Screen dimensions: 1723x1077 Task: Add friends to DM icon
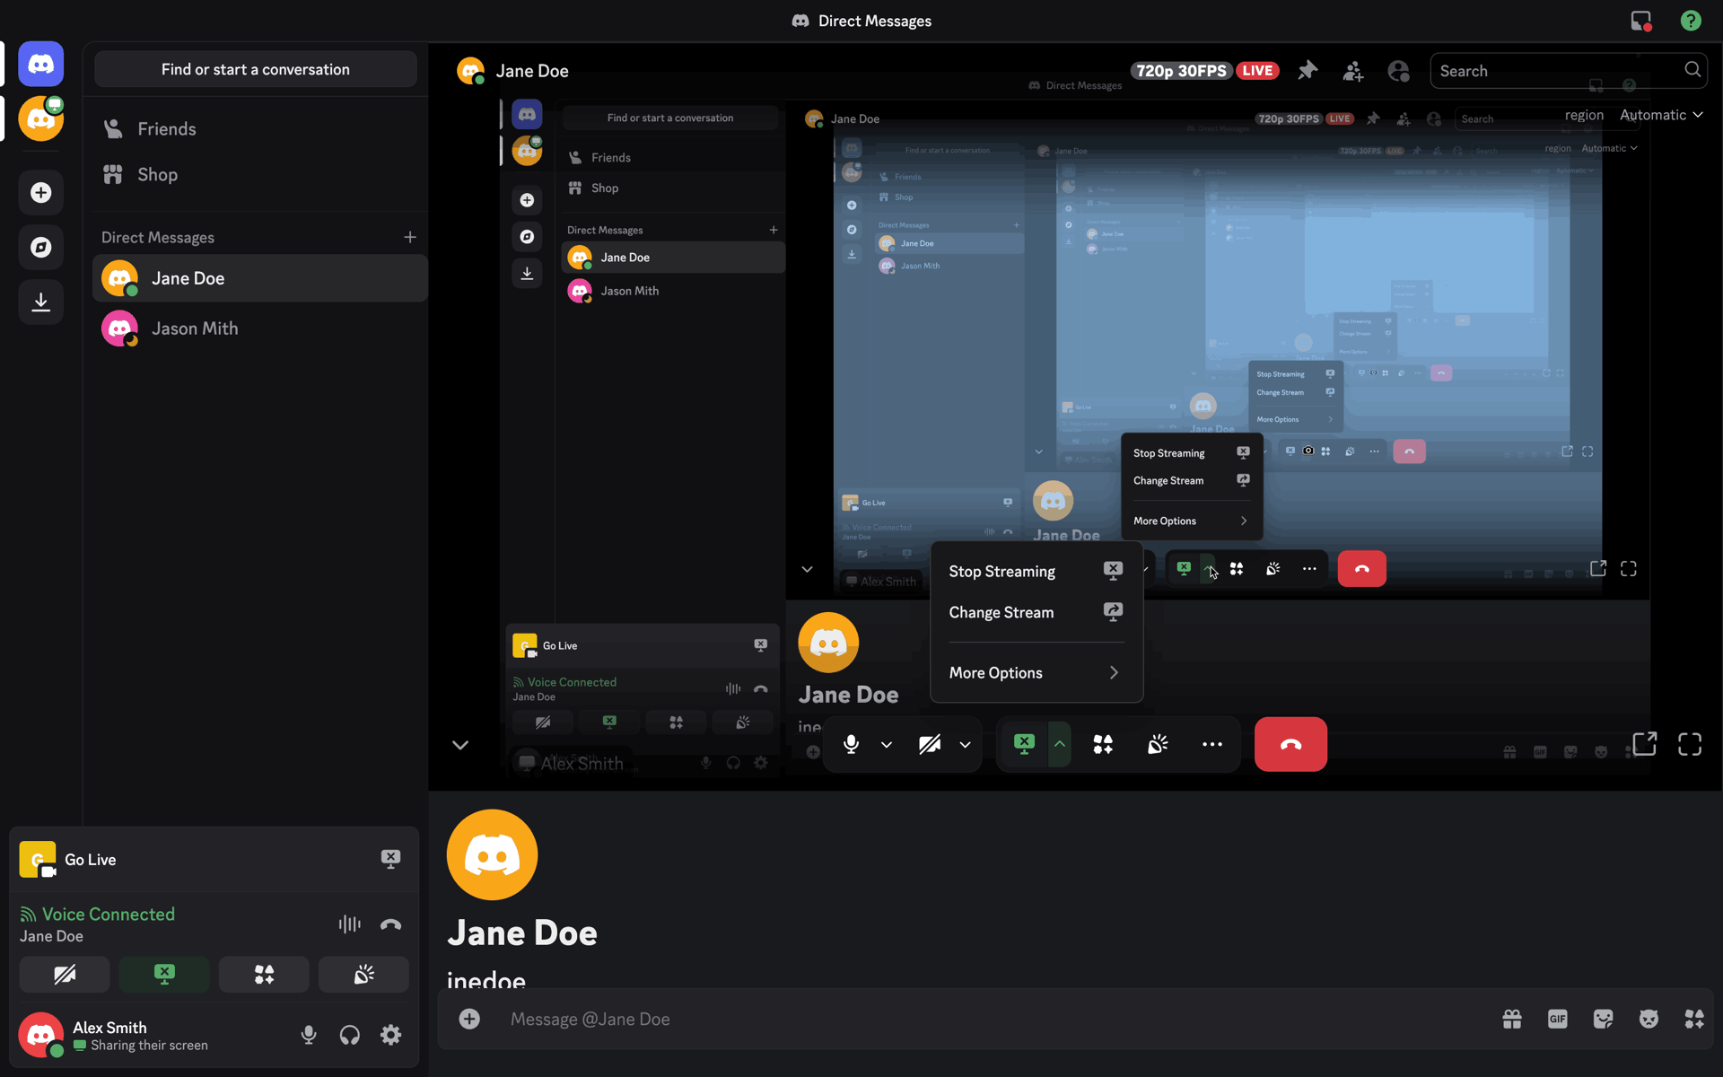tap(1353, 70)
